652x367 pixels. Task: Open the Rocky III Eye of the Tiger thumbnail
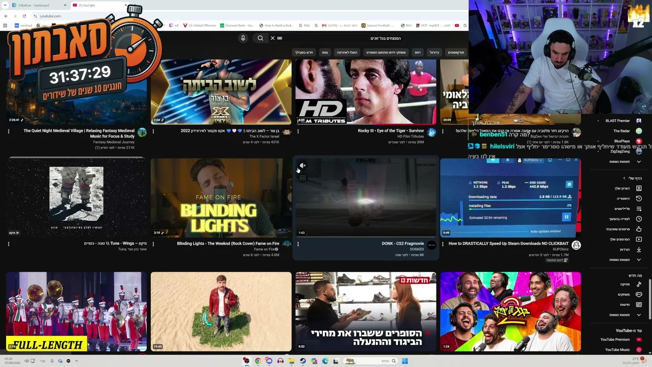tap(366, 92)
